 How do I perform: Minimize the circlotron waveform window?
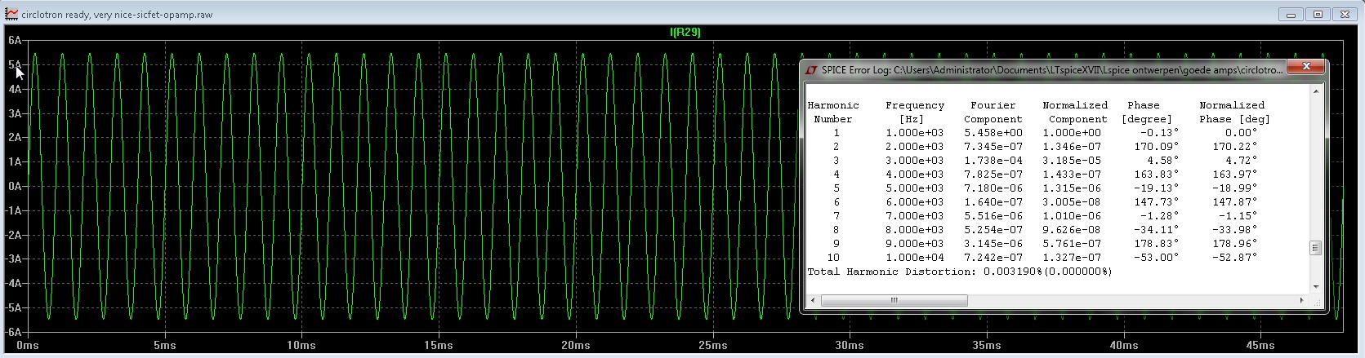[1291, 14]
